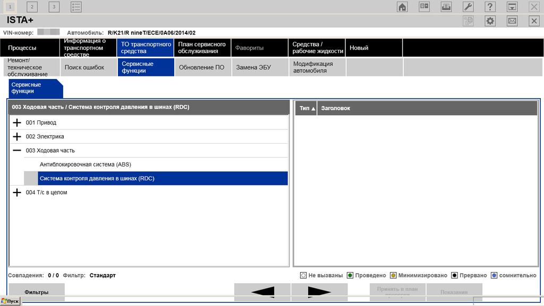Image resolution: width=544 pixels, height=306 pixels.
Task: Switch to session number 2
Action: point(32,7)
